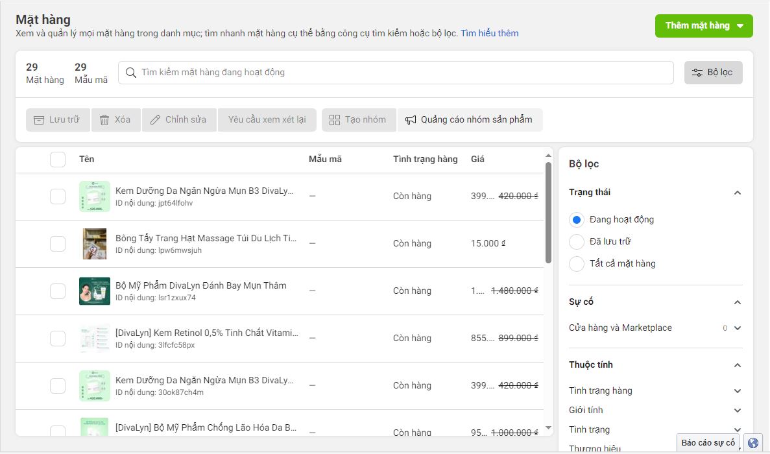Collapse the Trạng thái filter section
Screen dimensions: 770x454
pos(737,193)
